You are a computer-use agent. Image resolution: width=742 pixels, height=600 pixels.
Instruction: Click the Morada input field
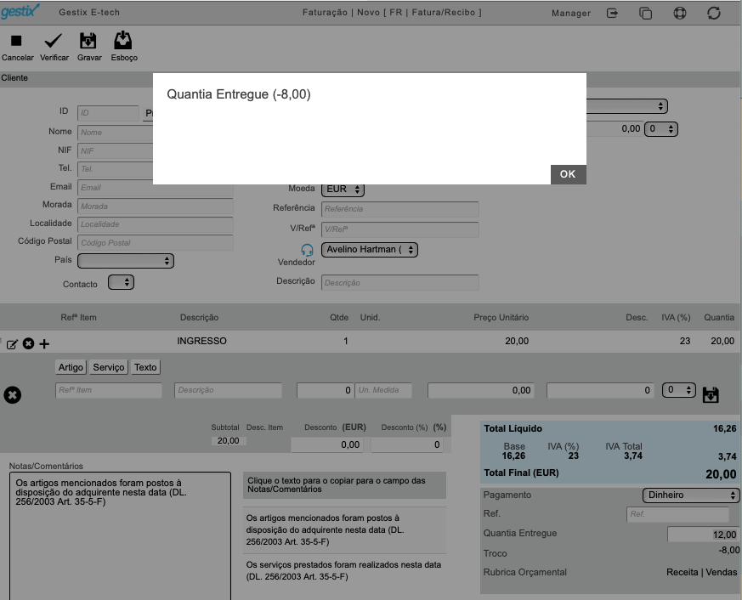(x=156, y=207)
